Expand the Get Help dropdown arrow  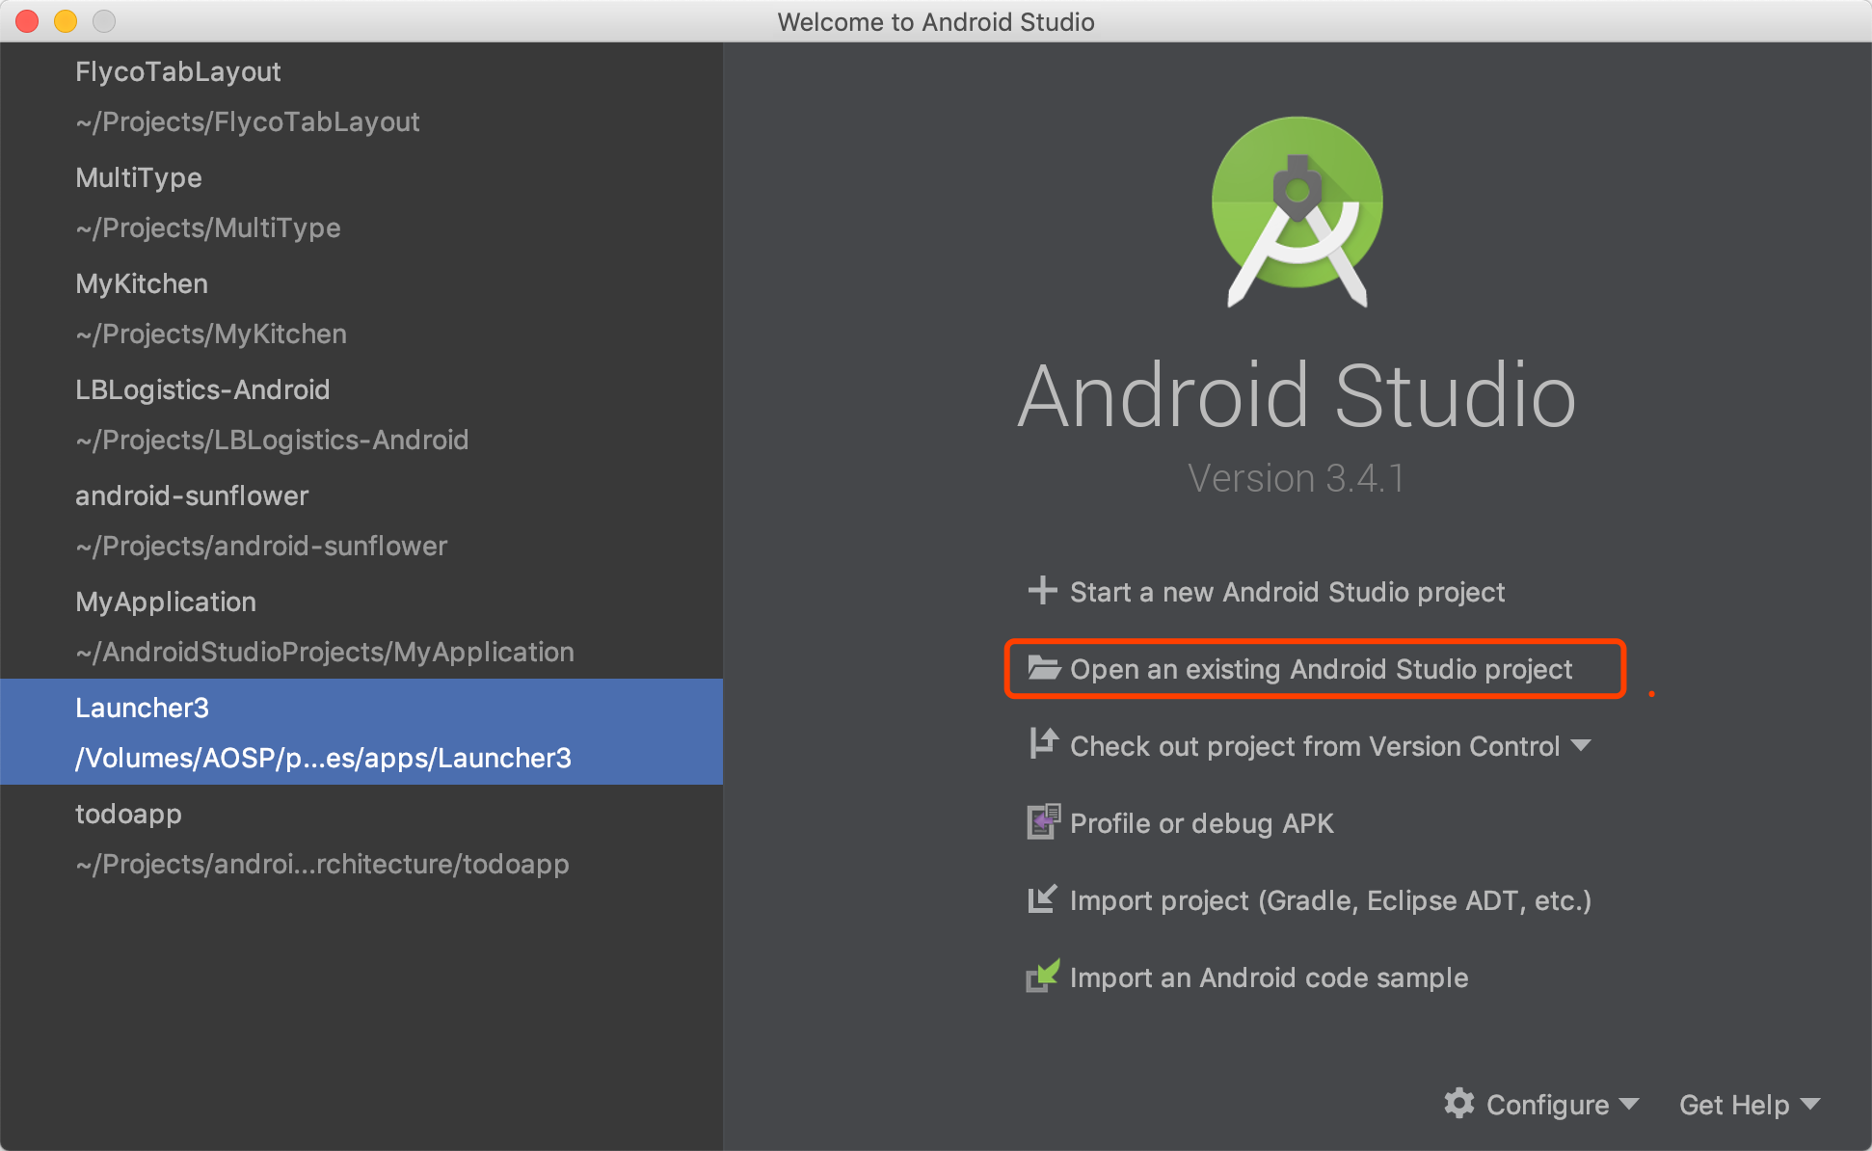[1810, 1104]
